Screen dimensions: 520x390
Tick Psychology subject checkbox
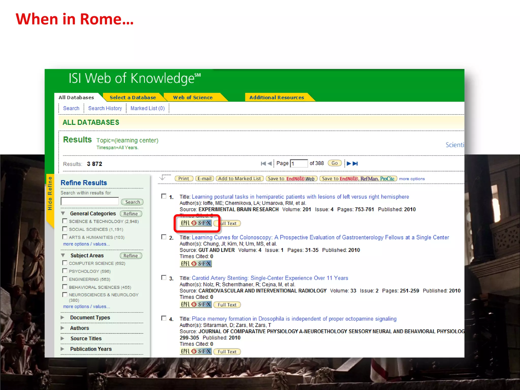click(x=65, y=271)
